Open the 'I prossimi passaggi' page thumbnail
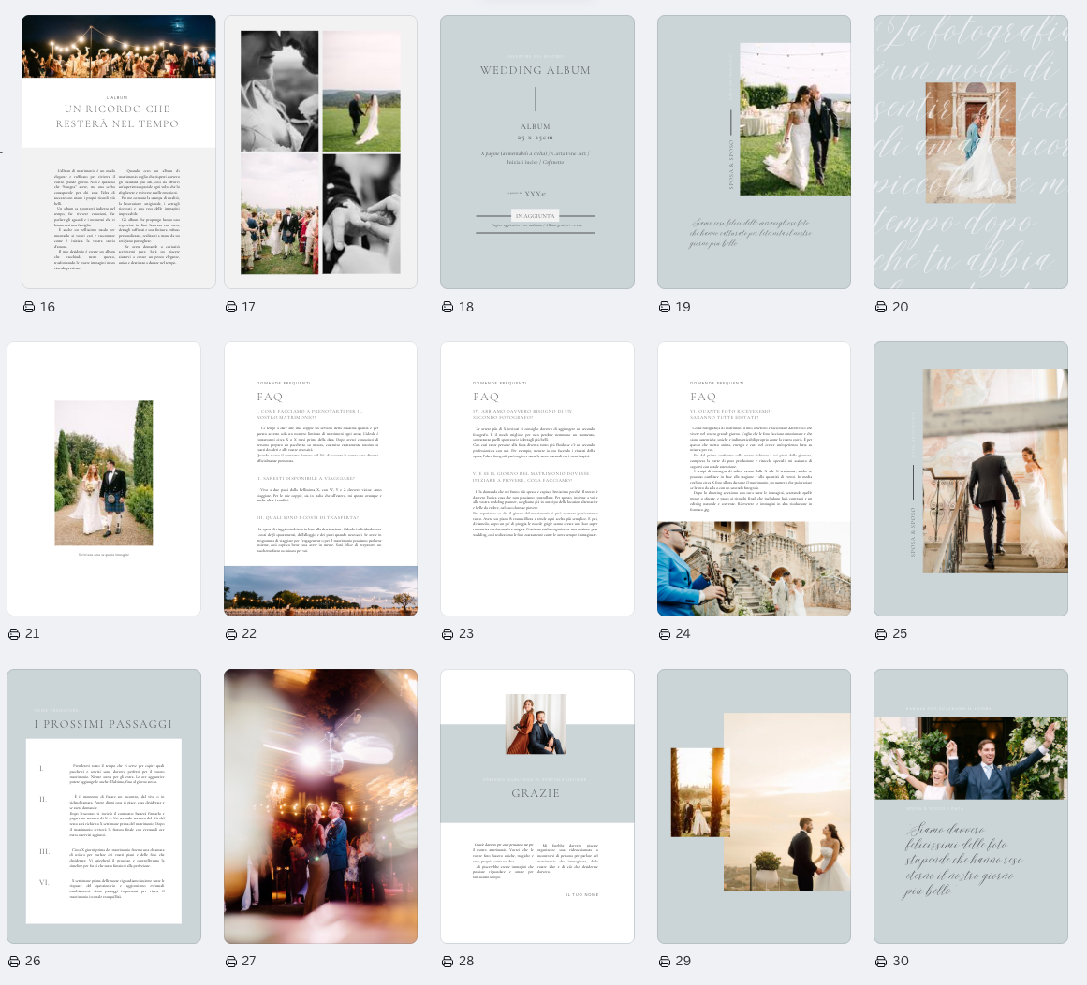Viewport: 1087px width, 985px height. [x=104, y=806]
